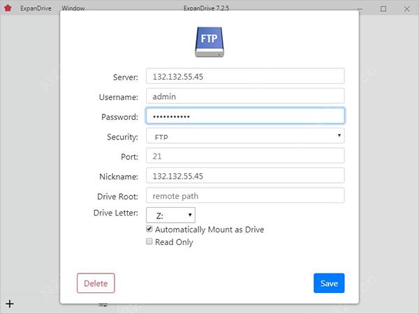Click the red ExpanDrive logo icon
This screenshot has width=419, height=314.
[x=8, y=8]
